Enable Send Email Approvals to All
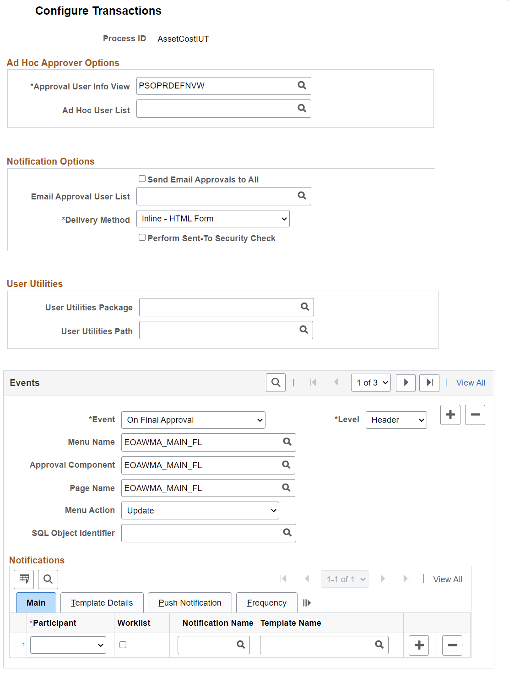This screenshot has width=509, height=673. click(x=142, y=178)
